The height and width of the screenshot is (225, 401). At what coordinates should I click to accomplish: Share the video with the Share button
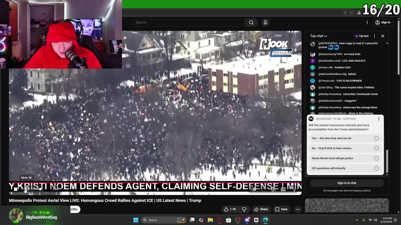click(261, 209)
